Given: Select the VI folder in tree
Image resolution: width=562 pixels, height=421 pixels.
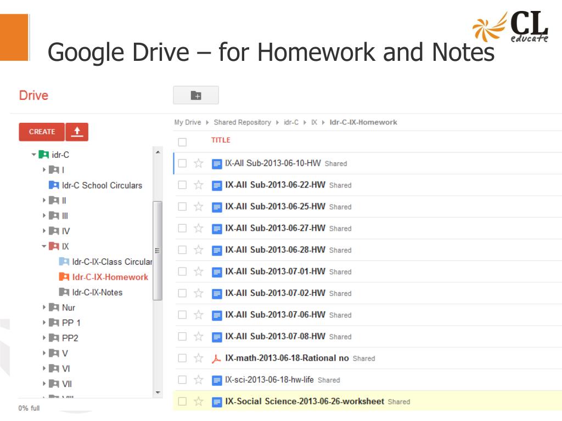Looking at the screenshot, I should (66, 368).
